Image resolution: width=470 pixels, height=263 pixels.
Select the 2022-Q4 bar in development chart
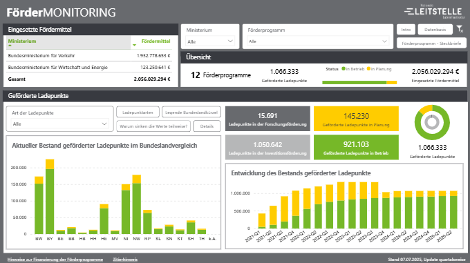tap(341, 206)
